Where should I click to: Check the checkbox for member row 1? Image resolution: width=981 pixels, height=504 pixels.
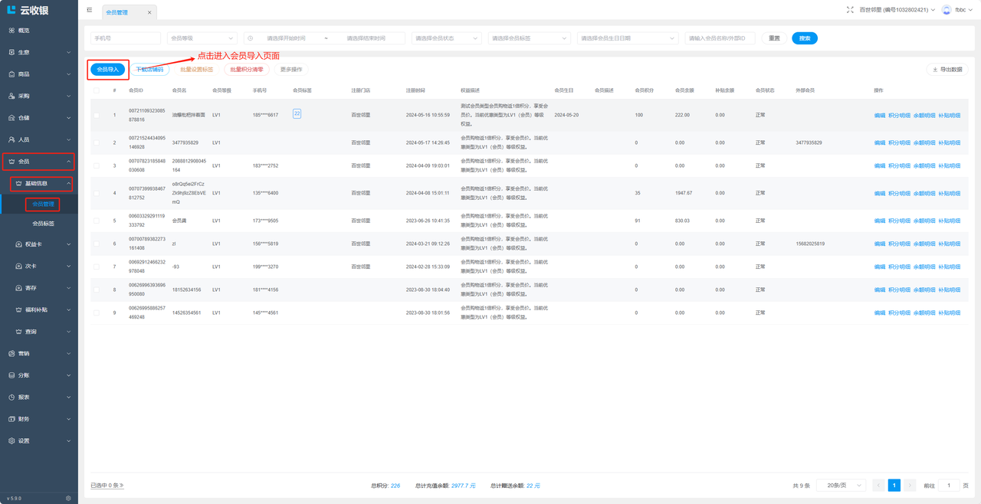tap(97, 116)
